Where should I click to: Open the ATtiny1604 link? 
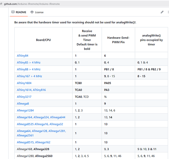pos(24,83)
